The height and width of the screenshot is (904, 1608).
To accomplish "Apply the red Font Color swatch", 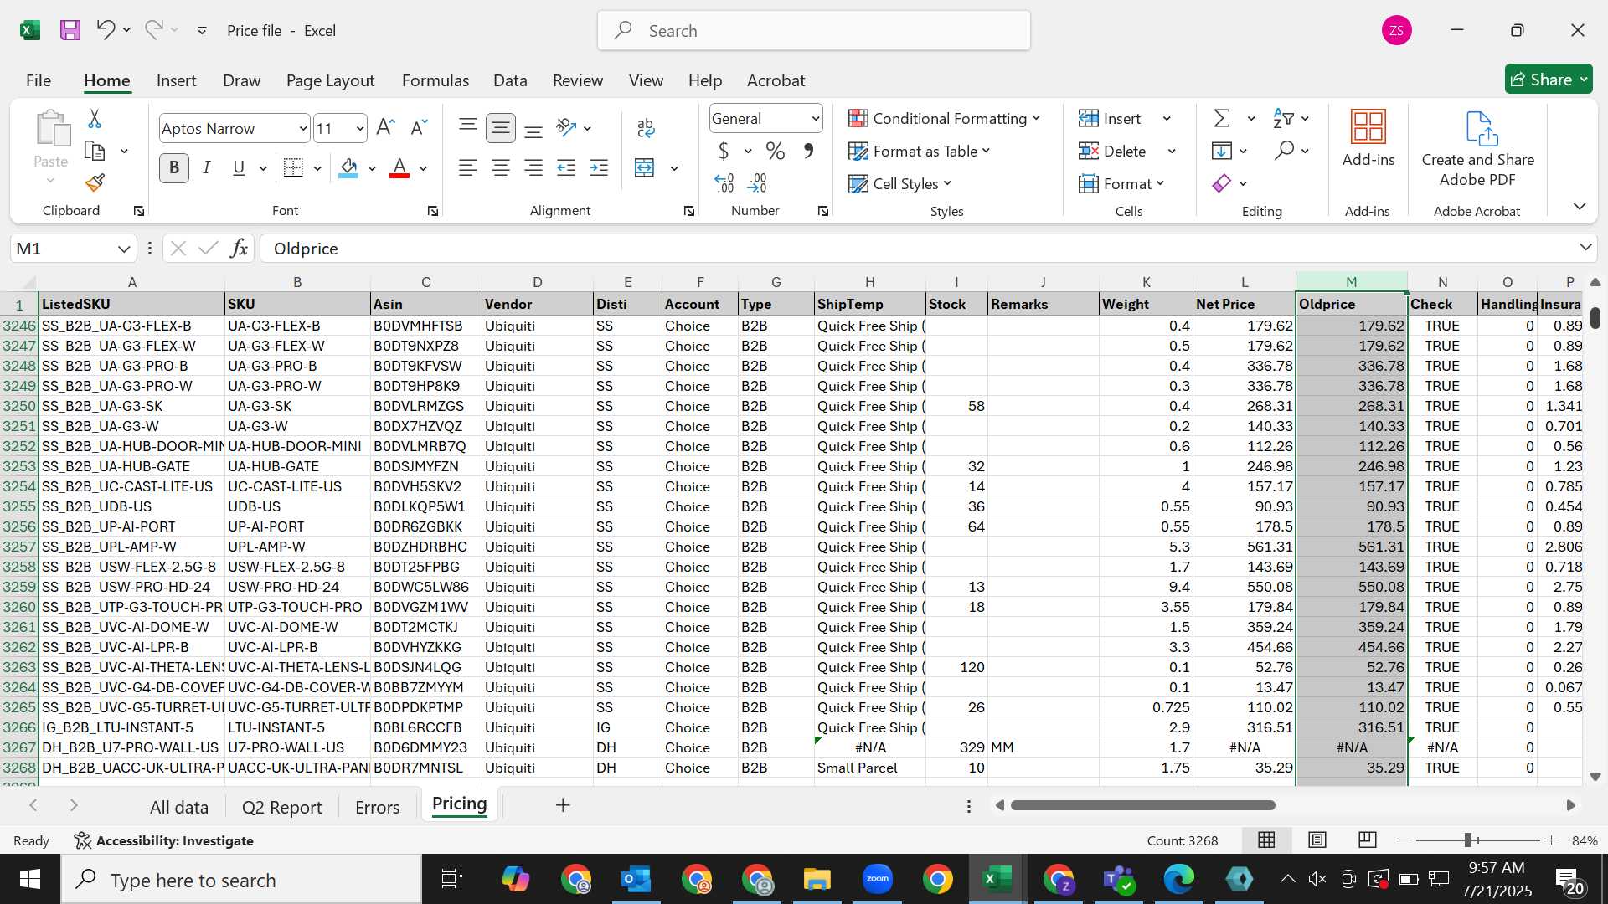I will [399, 168].
